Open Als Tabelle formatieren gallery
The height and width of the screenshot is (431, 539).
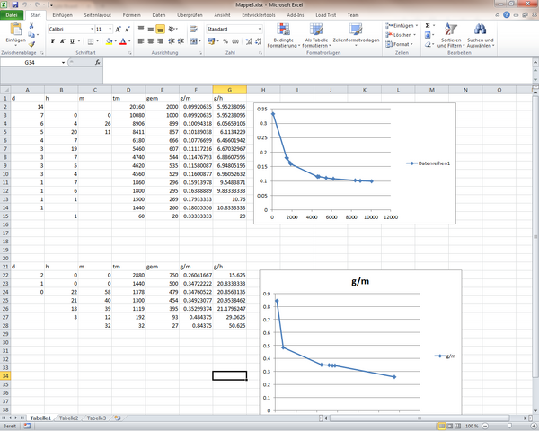[x=316, y=35]
